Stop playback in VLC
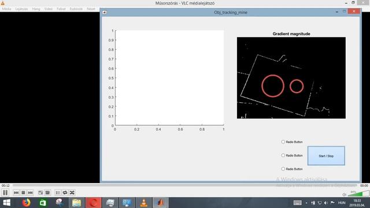 (x=23, y=192)
